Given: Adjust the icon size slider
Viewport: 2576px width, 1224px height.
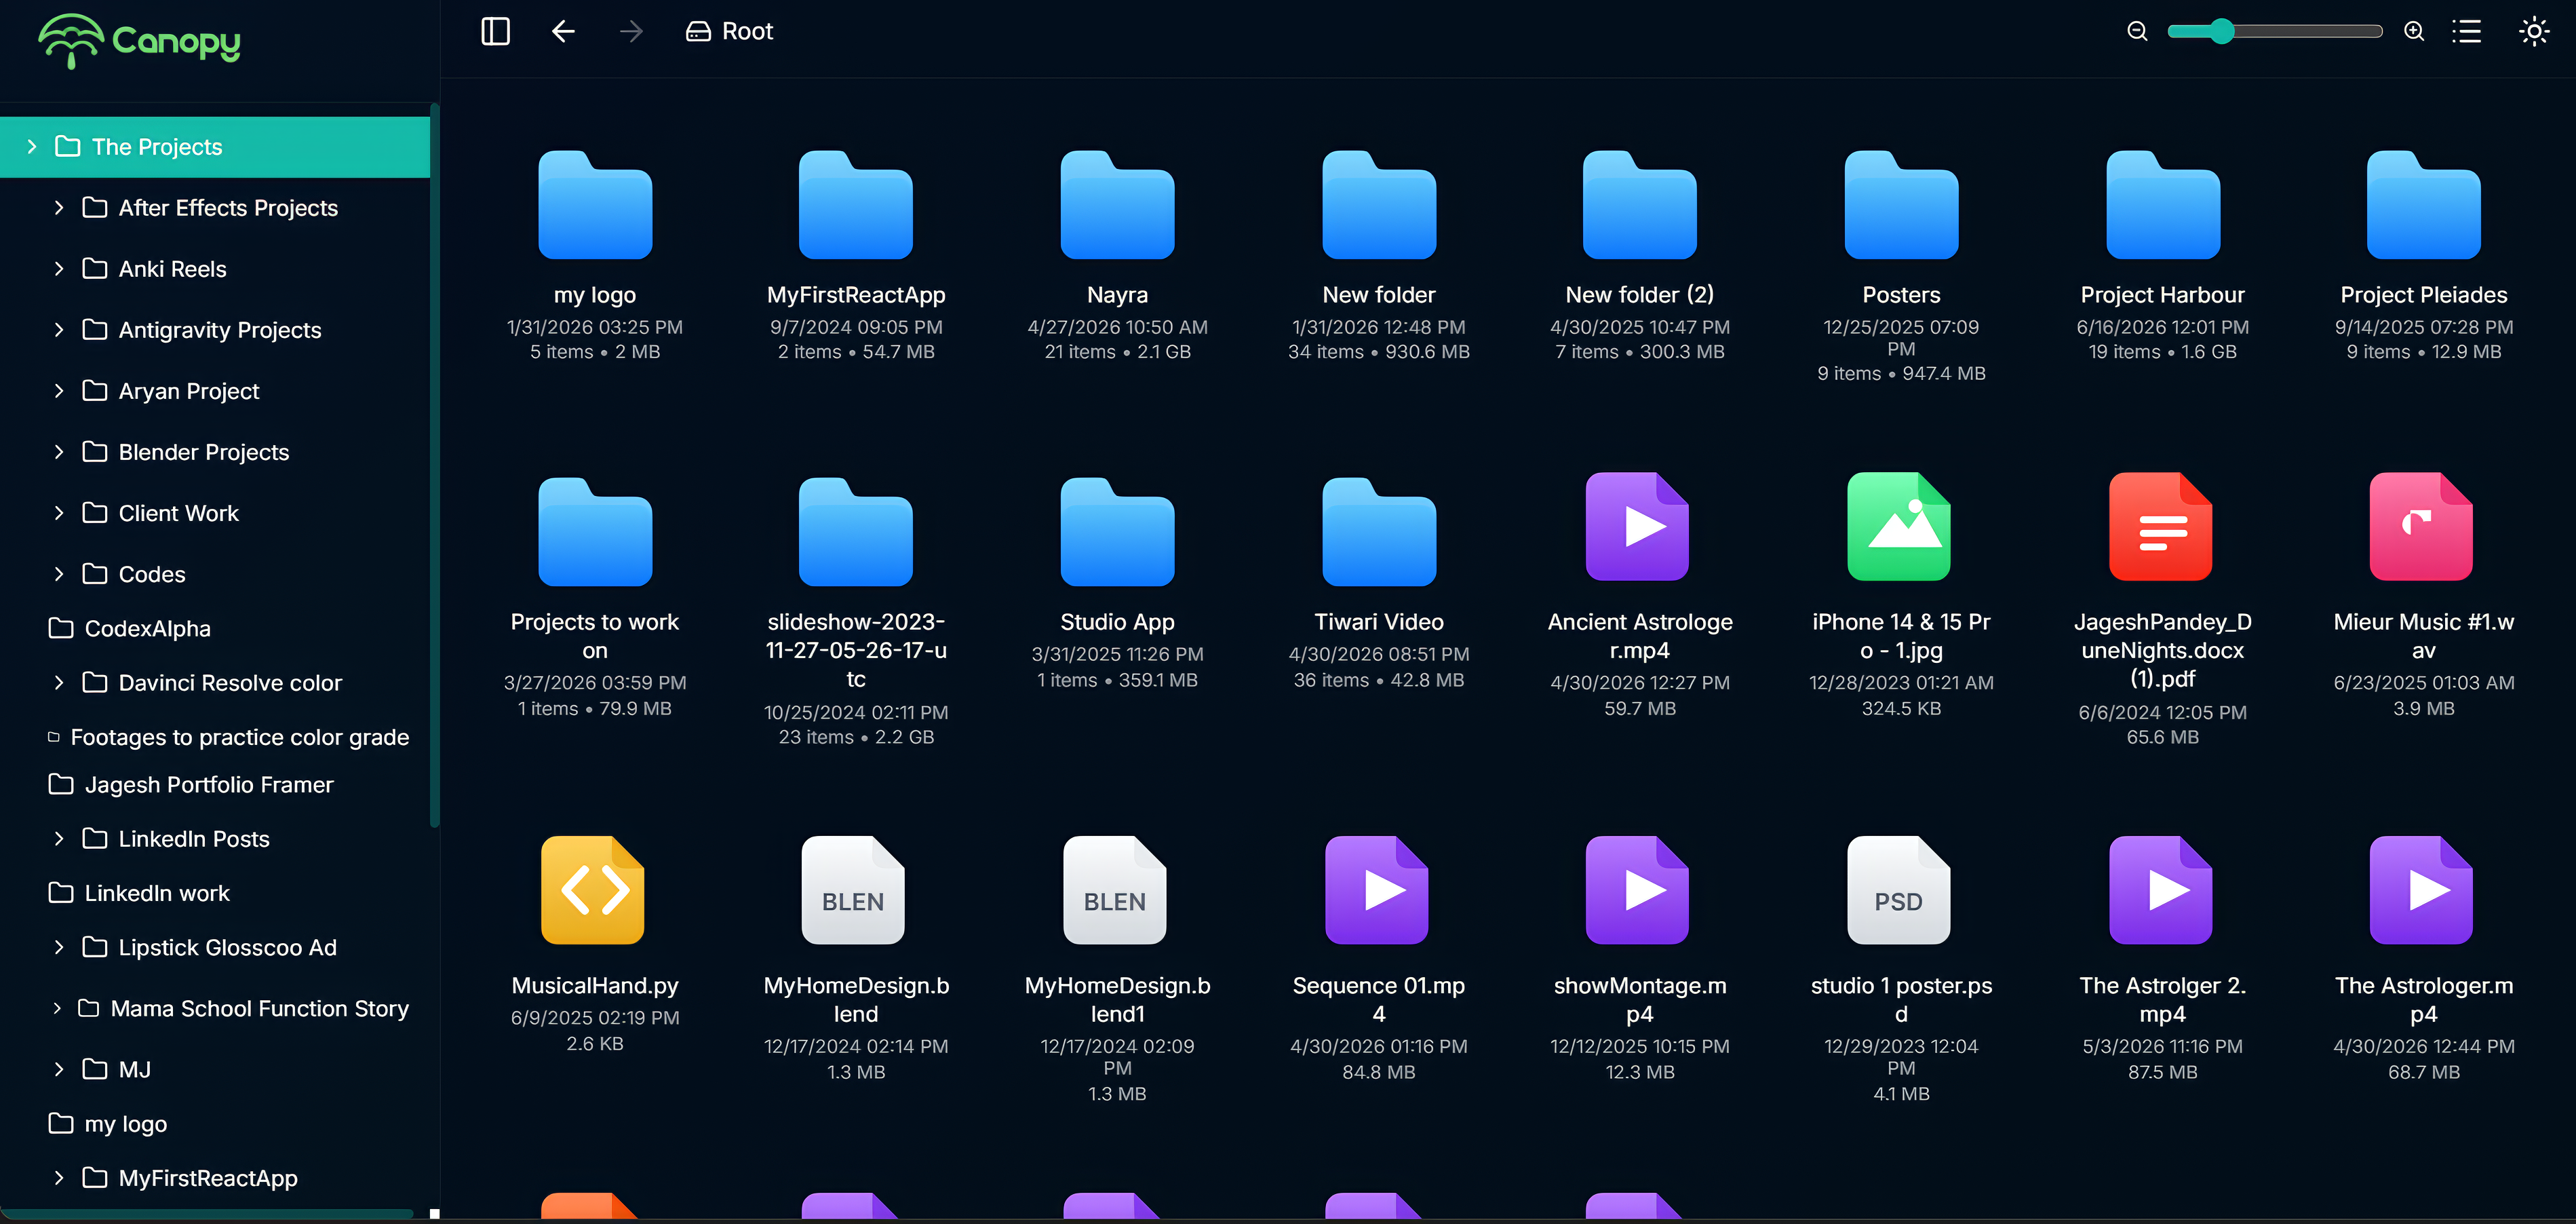Looking at the screenshot, I should pos(2274,31).
